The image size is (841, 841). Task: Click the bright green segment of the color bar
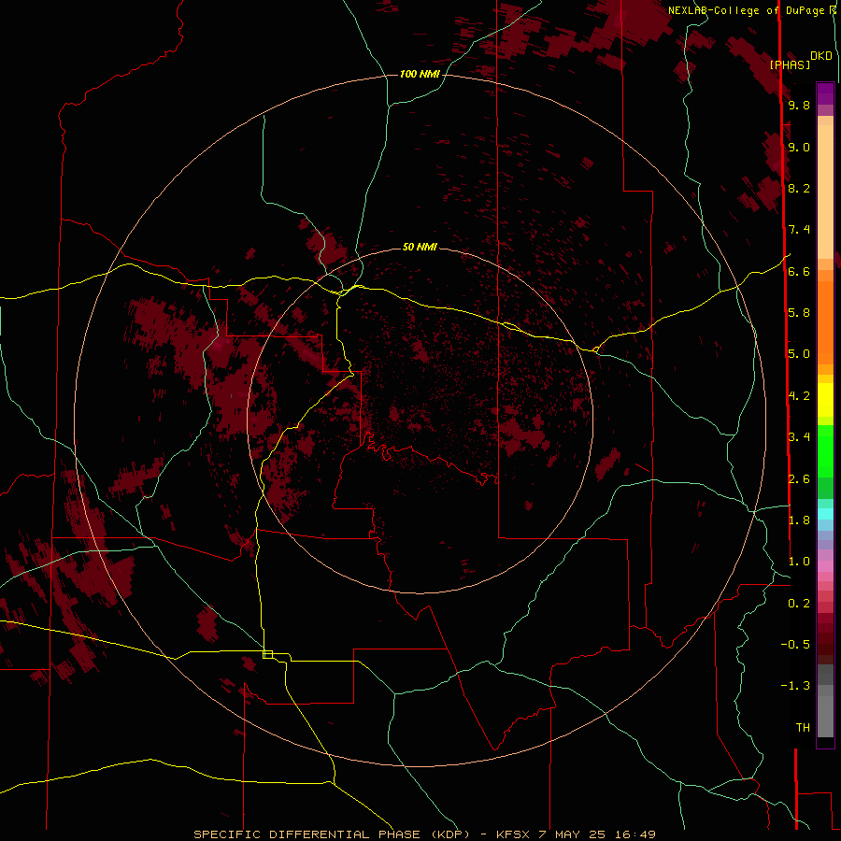(825, 451)
